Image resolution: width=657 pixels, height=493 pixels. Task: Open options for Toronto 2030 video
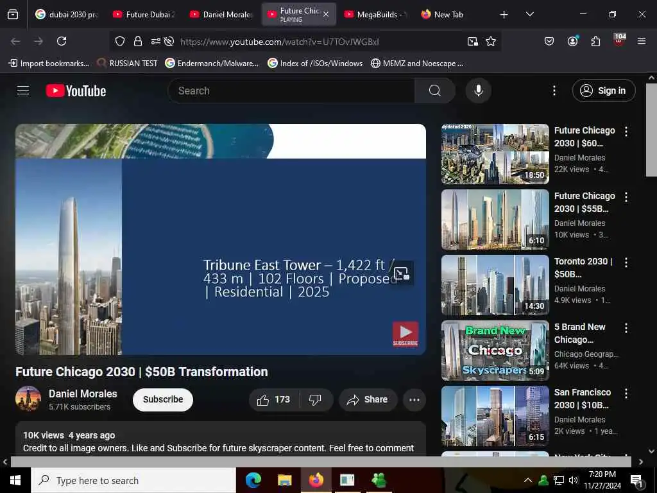[x=626, y=263]
